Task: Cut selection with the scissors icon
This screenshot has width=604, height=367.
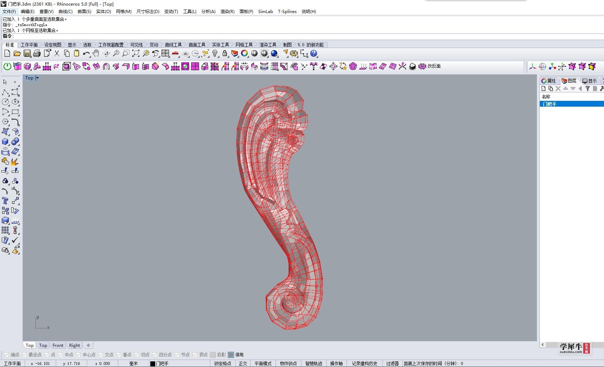Action: (56, 54)
